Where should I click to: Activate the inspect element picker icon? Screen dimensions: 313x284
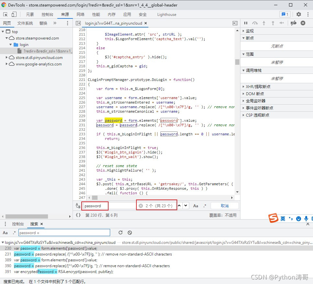point(6,14)
